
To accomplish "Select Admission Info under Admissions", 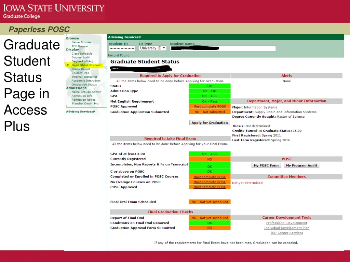I will coord(82,96).
